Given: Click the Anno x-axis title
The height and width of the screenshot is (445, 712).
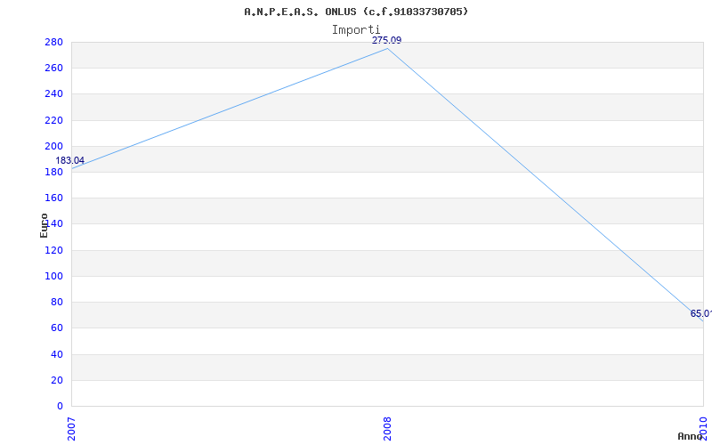Looking at the screenshot, I should coord(691,436).
